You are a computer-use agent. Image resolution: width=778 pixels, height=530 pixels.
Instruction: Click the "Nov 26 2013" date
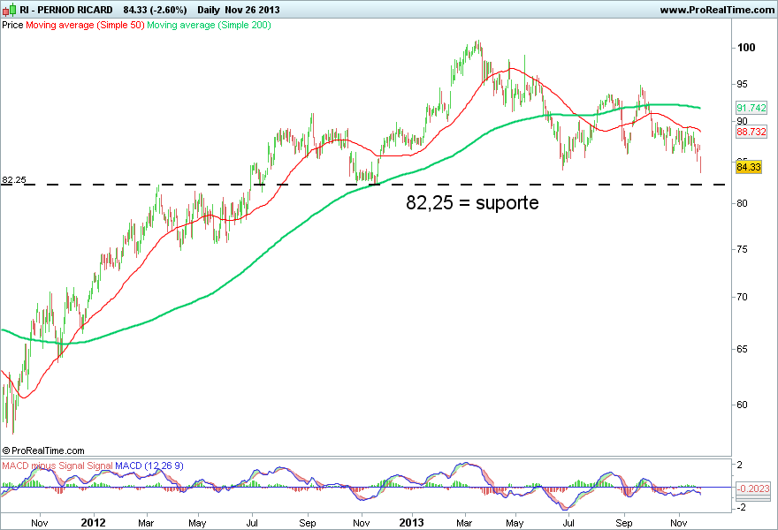coord(252,10)
